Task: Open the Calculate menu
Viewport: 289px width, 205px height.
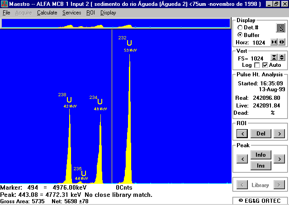Action: pos(47,13)
